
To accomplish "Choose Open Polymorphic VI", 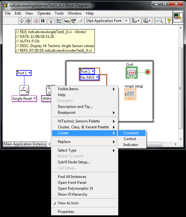I will point(85,188).
